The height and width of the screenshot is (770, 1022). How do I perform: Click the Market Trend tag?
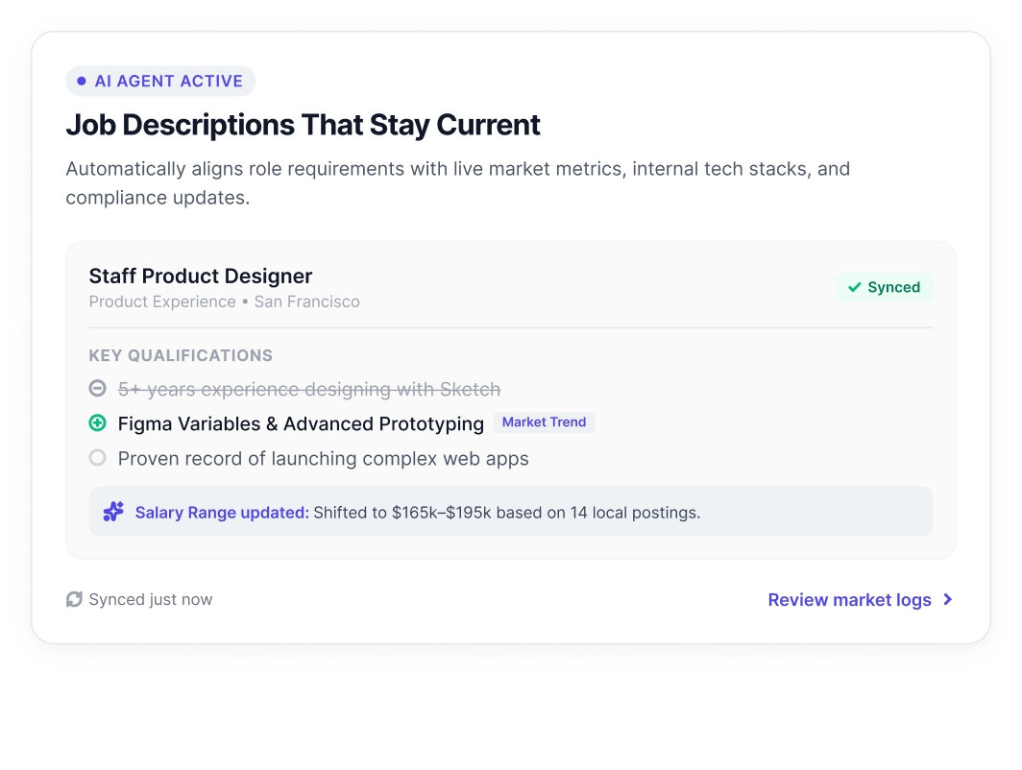pyautogui.click(x=545, y=422)
